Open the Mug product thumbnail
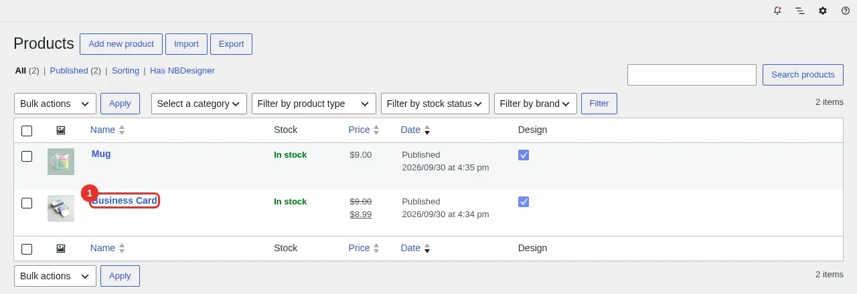The height and width of the screenshot is (294, 857). pyautogui.click(x=61, y=162)
